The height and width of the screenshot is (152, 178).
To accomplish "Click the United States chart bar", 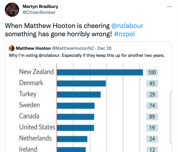I will [x=75, y=127].
